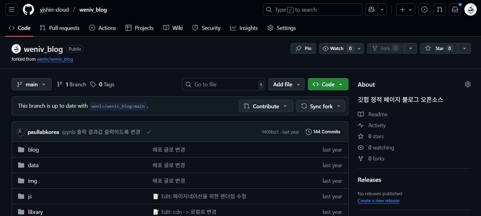Image resolution: width=481 pixels, height=216 pixels.
Task: Expand the Watch notifications dropdown arrow
Action: (x=359, y=49)
